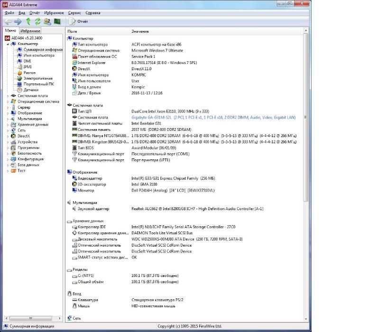
Task: Select Суммарная информация in the tree
Action: pyautogui.click(x=43, y=50)
